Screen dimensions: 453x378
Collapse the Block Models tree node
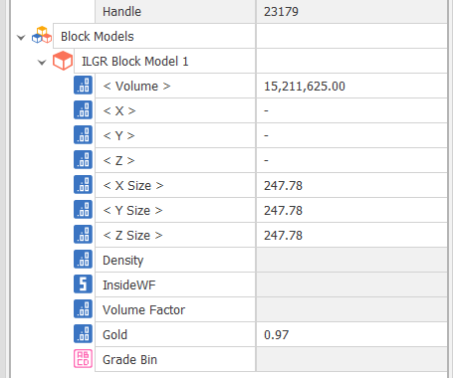21,37
